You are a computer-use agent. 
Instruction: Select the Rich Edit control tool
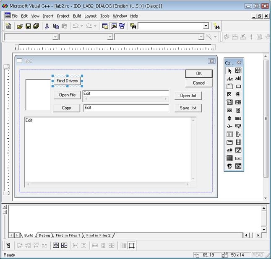(229, 150)
